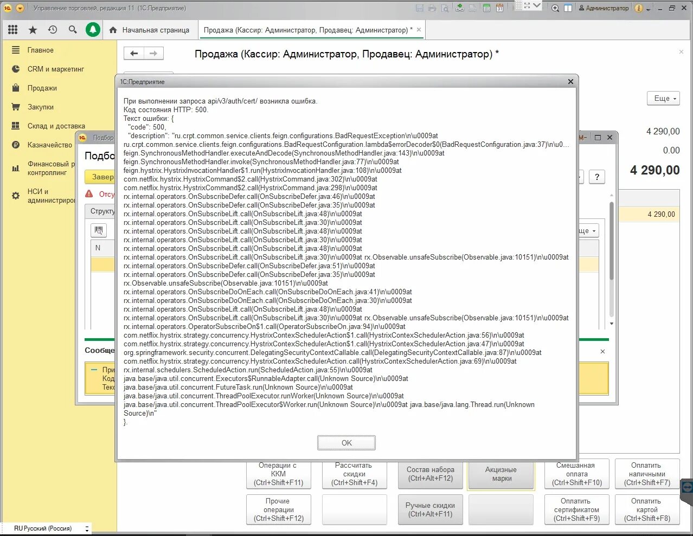Close the 1С:Предприятие error dialog
693x536 pixels.
[x=570, y=81]
